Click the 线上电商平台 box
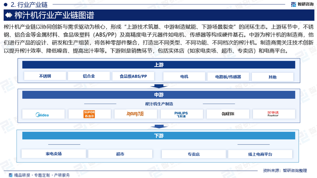This screenshot has height=178, width=317. pos(260,154)
